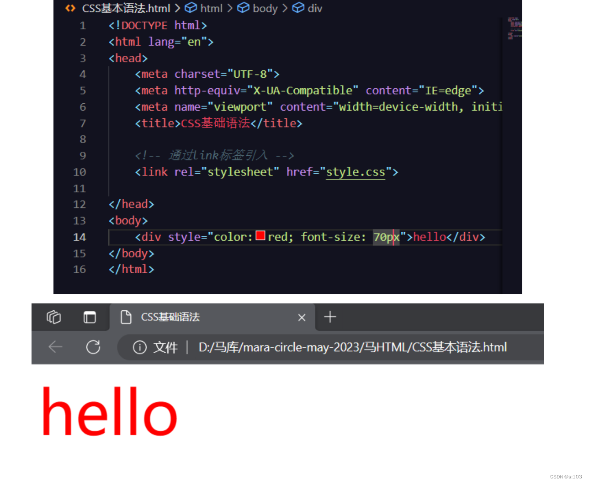Click the address bar with the file URL
This screenshot has width=589, height=483.
[331, 348]
